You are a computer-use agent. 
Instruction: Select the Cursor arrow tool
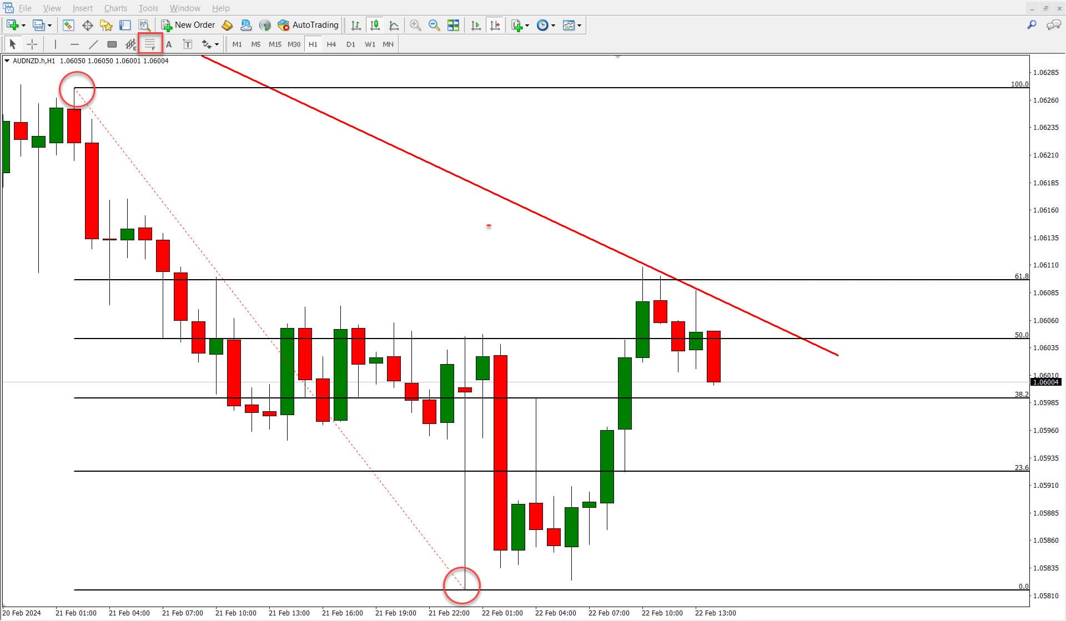point(13,44)
